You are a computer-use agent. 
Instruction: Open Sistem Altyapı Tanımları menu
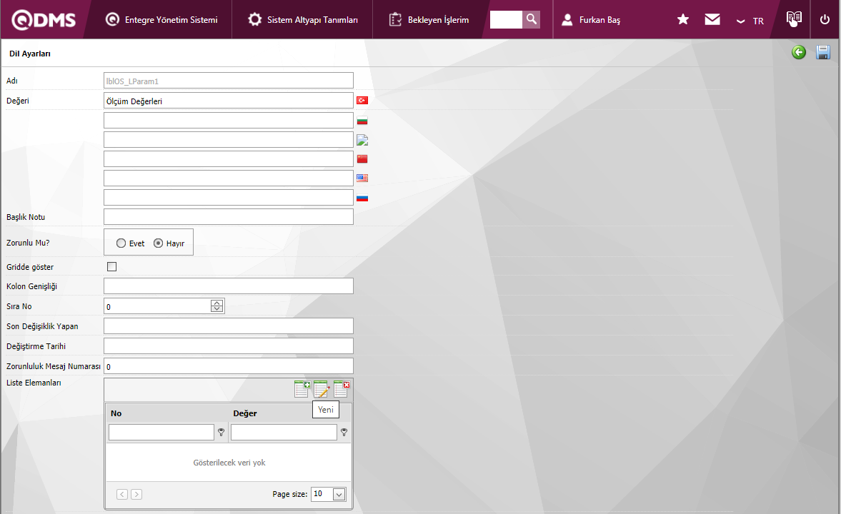click(x=302, y=20)
